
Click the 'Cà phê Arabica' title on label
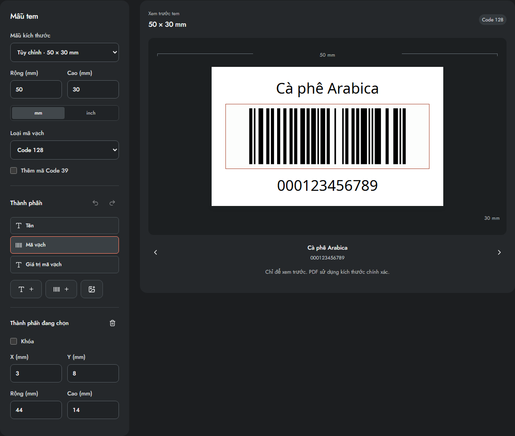point(327,88)
